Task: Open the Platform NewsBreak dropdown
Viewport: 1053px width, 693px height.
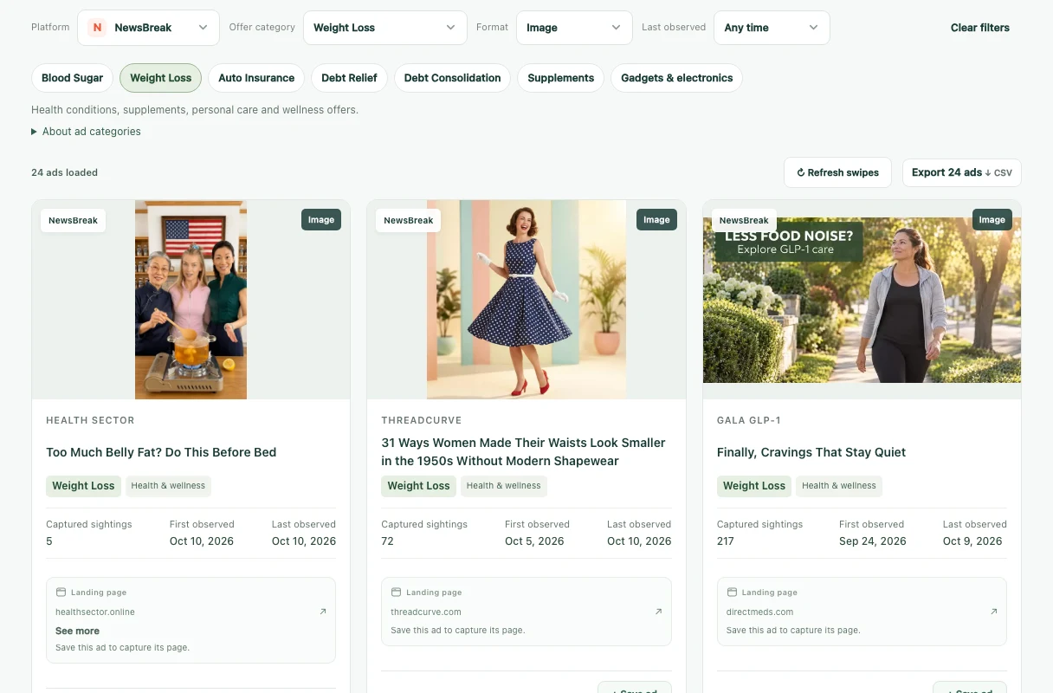Action: (148, 28)
